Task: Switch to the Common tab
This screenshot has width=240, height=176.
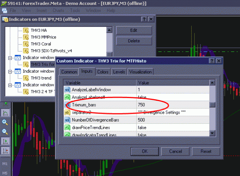Action: [x=69, y=72]
